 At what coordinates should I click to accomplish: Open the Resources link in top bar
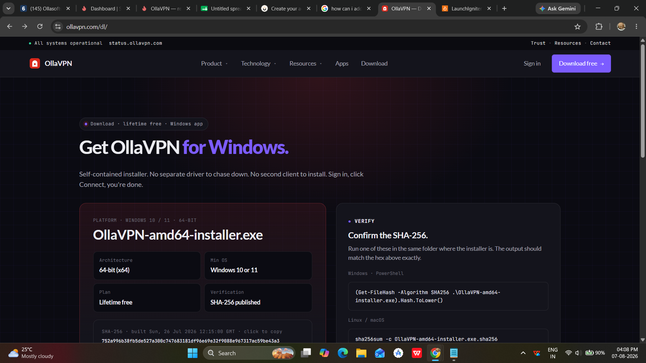[x=568, y=43]
